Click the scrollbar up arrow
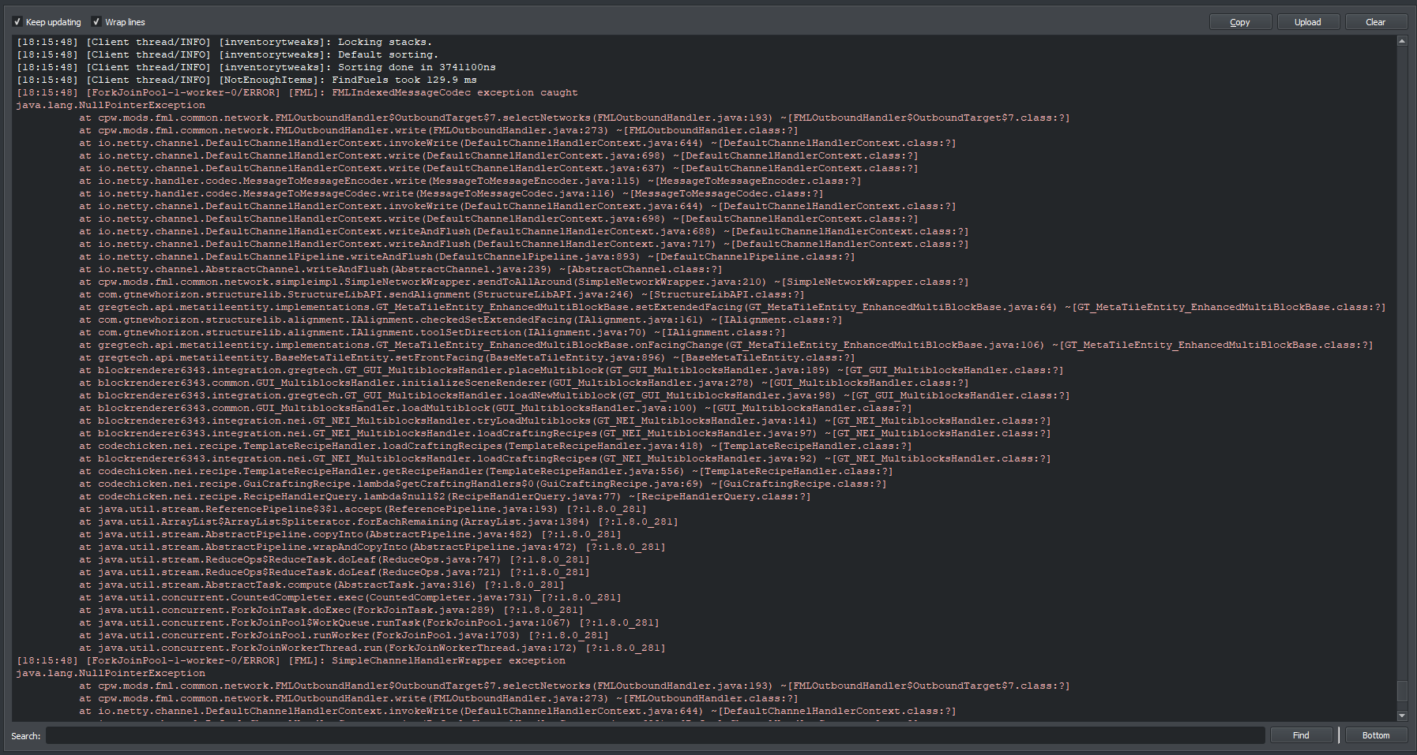This screenshot has height=755, width=1417. 1403,40
